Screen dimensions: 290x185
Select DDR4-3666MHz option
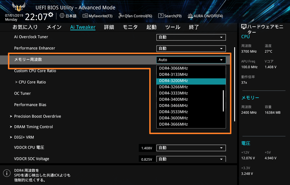pos(191,124)
